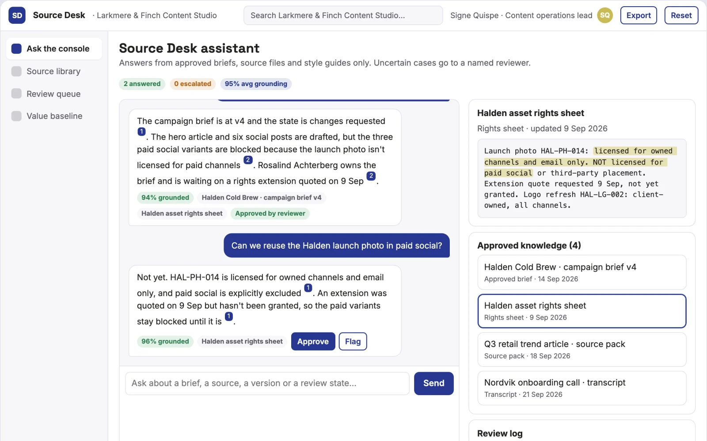Click the highlighted 'licensed for owned' text

tap(633, 151)
